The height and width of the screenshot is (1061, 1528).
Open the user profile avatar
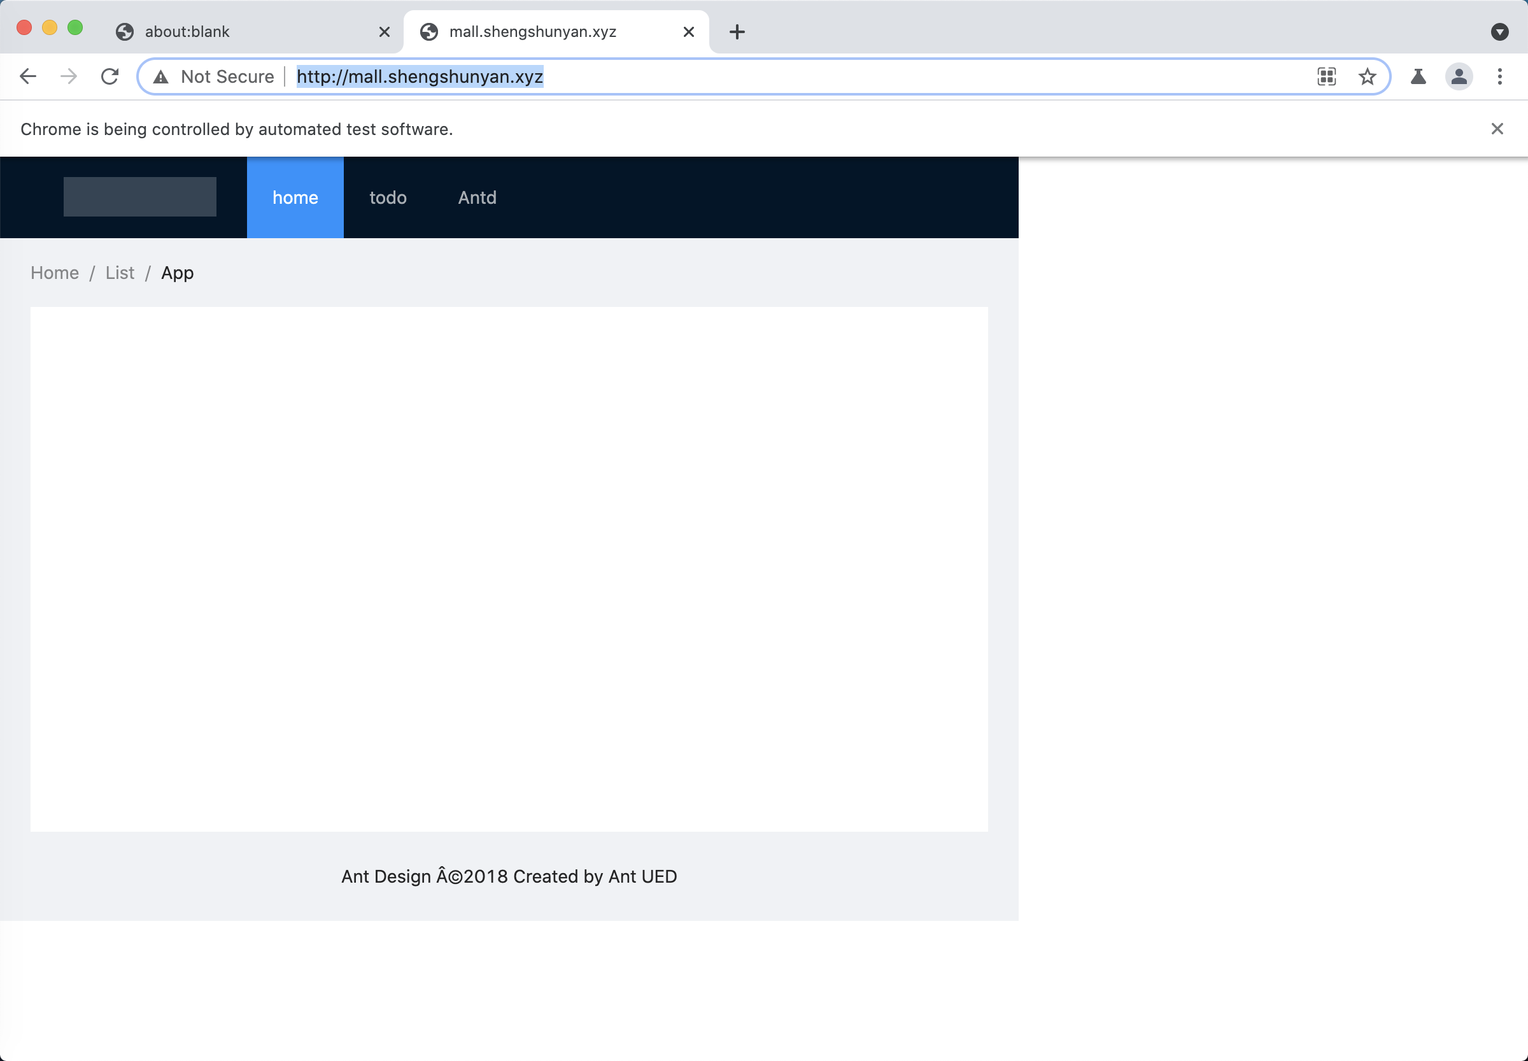1458,76
